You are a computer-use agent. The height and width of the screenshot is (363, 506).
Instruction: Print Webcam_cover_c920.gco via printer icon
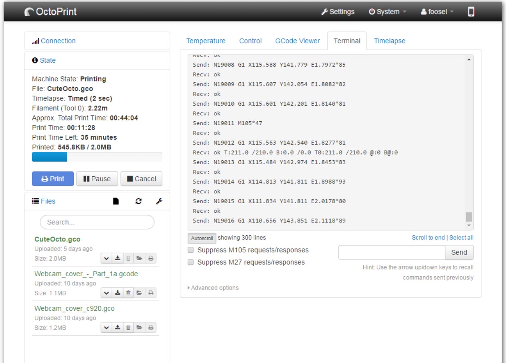tap(151, 328)
